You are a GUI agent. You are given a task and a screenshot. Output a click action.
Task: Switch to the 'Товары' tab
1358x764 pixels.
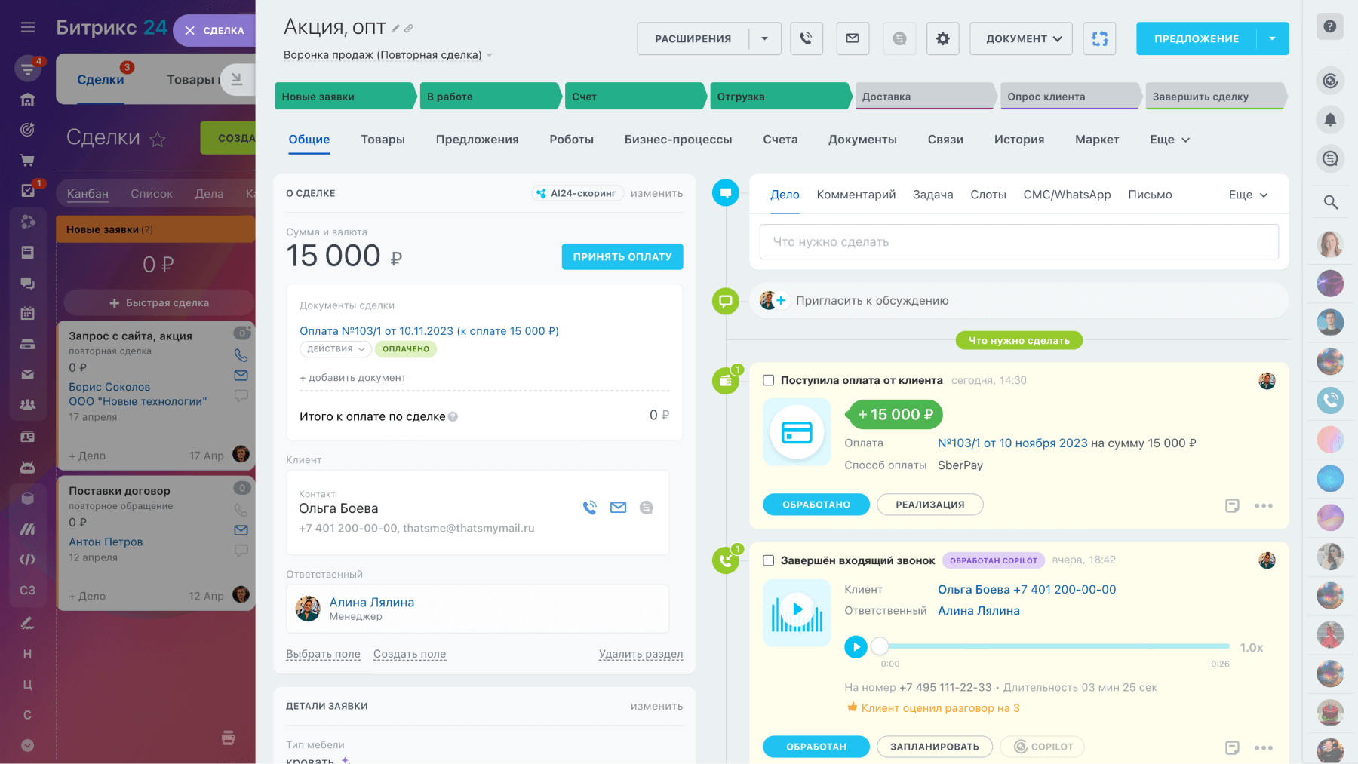click(383, 140)
